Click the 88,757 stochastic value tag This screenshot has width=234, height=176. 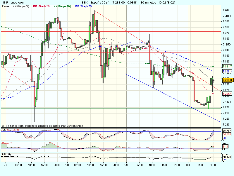pos(227,131)
